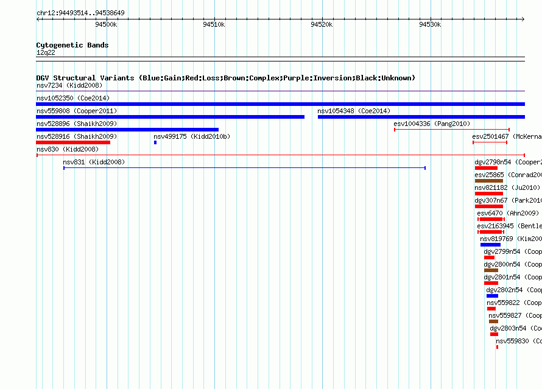The width and height of the screenshot is (542, 389).
Task: Open nsv528896 (Shaikh2009) variant label
Action: point(77,124)
